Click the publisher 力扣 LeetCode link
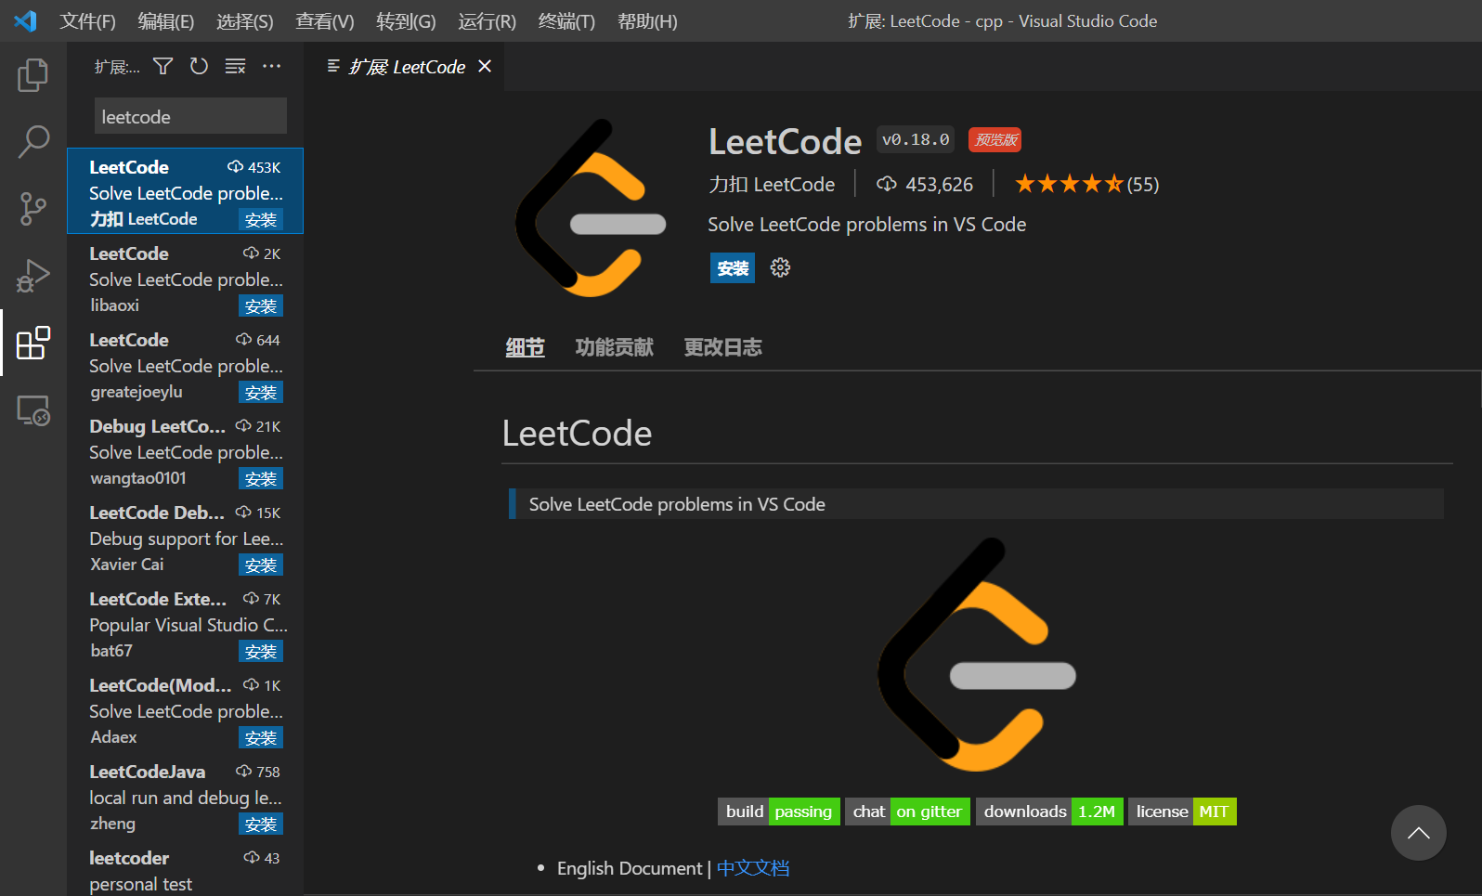1482x896 pixels. 772,185
